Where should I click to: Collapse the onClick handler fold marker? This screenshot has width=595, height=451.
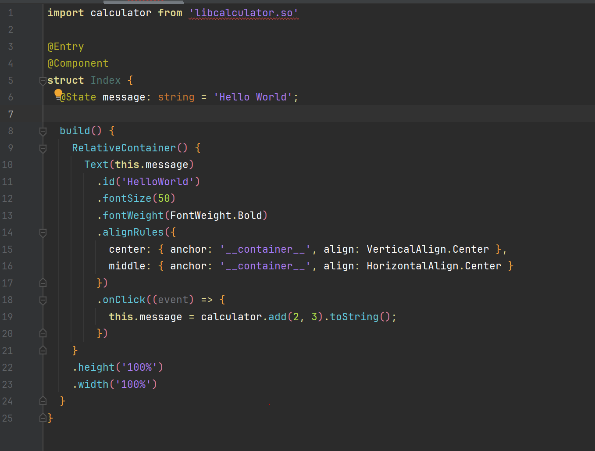(x=43, y=300)
